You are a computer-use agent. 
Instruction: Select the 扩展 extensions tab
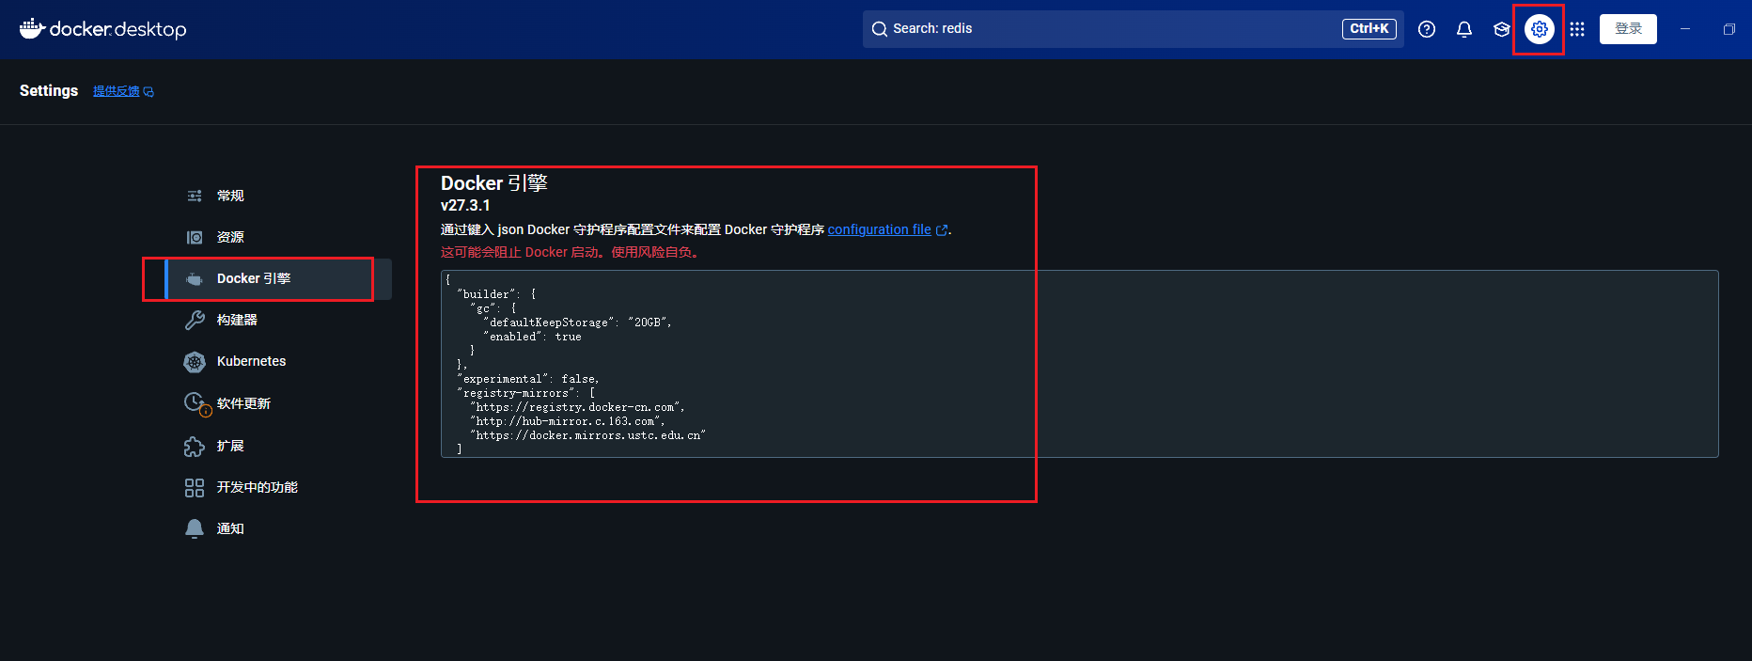click(x=277, y=446)
